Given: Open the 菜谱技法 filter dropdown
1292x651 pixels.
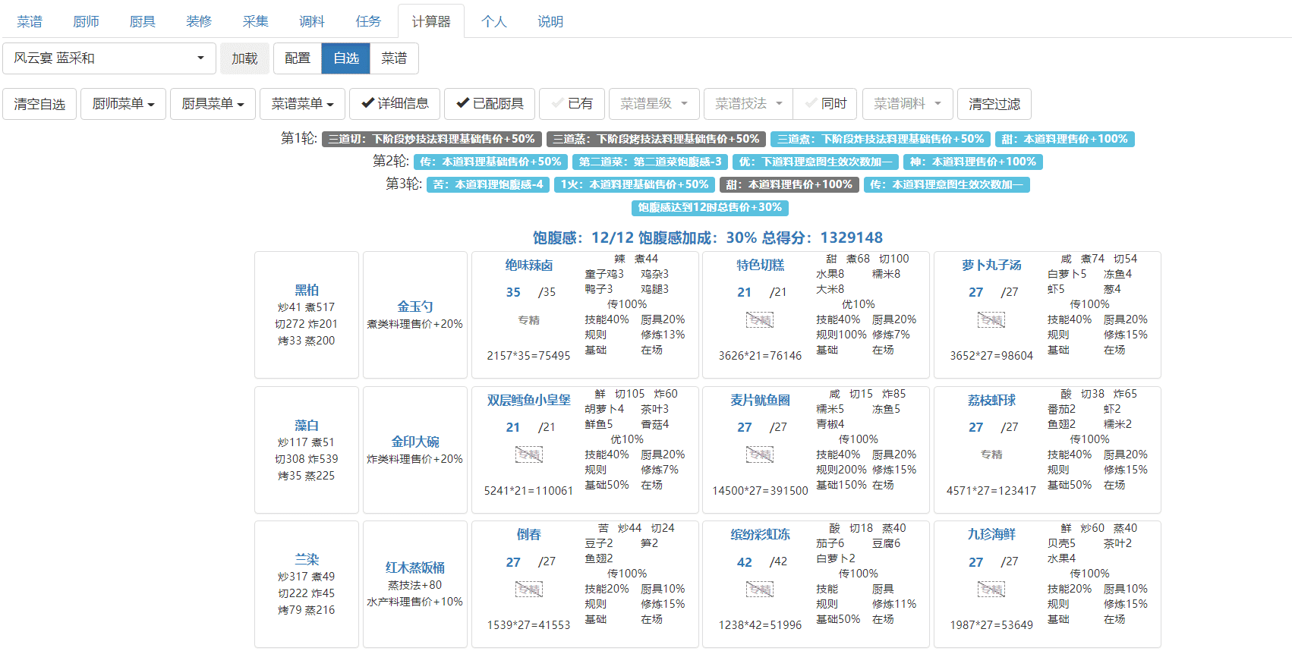Looking at the screenshot, I should click(748, 104).
